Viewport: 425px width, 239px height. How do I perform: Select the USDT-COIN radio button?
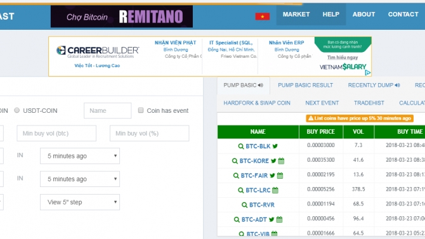pos(16,110)
